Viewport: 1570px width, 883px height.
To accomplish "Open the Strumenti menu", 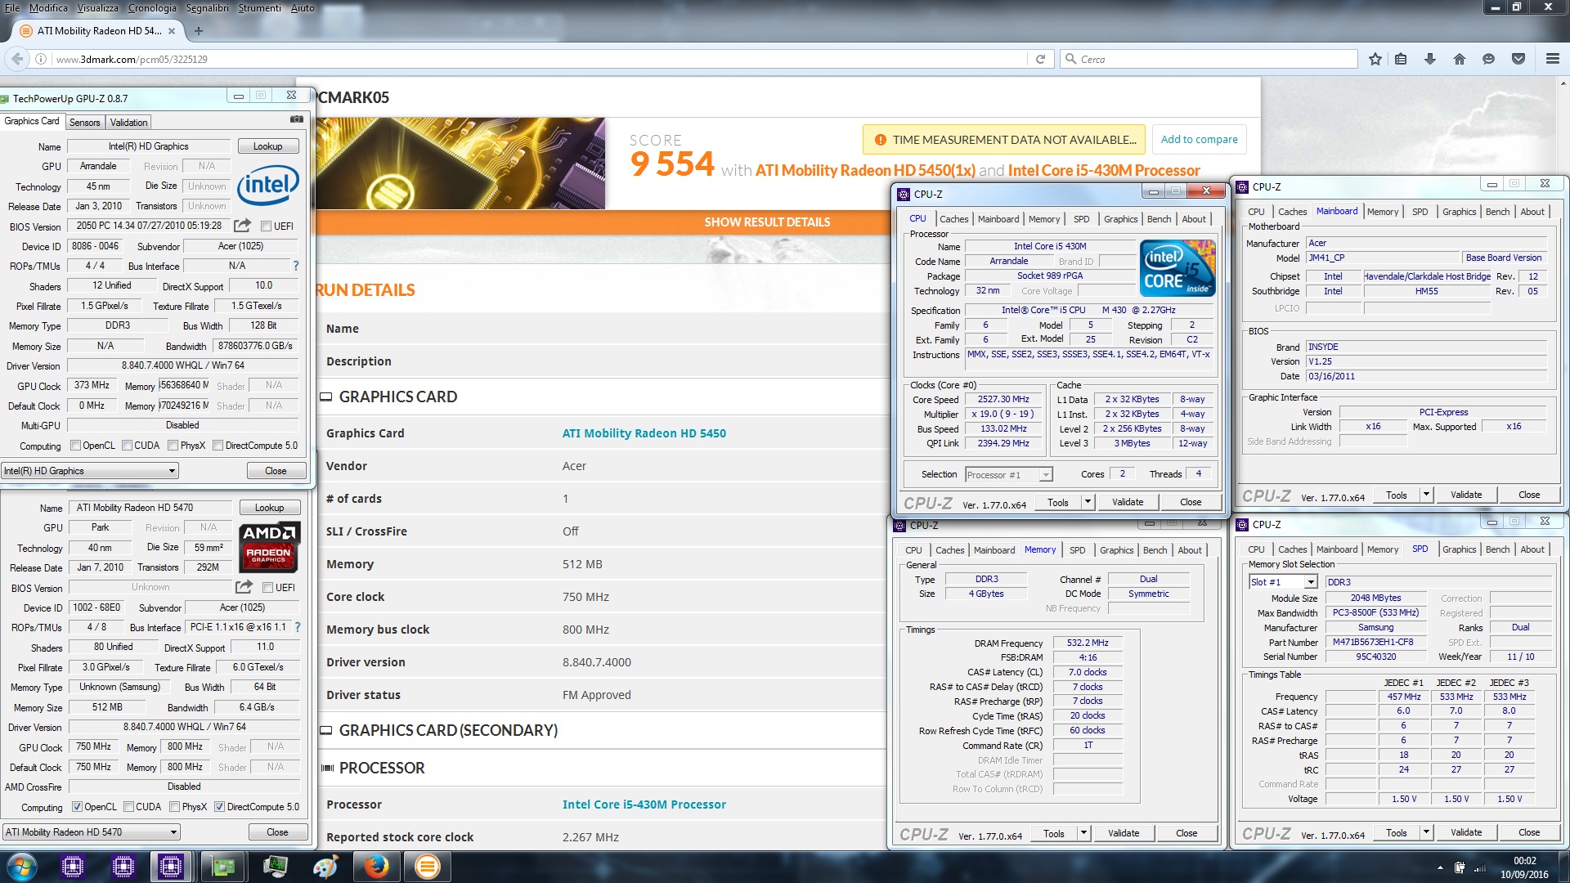I will (x=259, y=8).
